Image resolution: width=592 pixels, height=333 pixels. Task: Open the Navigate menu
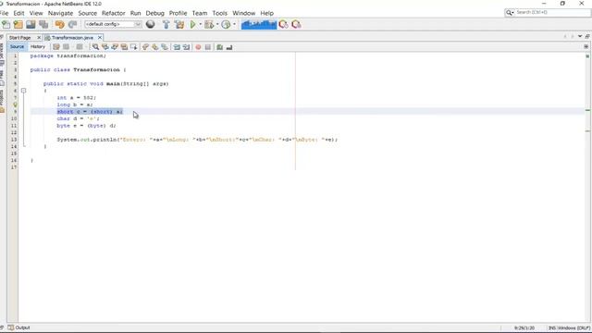click(60, 13)
